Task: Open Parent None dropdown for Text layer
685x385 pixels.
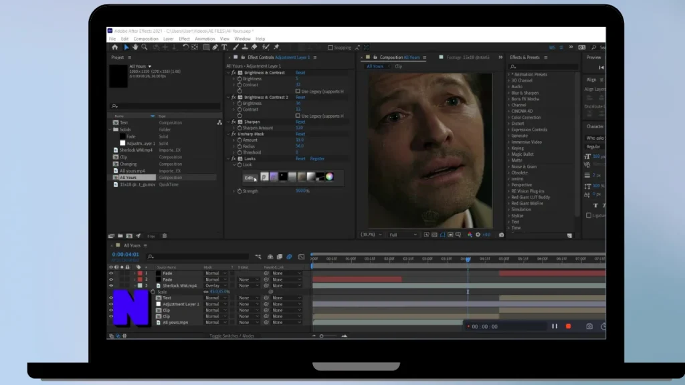Action: point(286,297)
